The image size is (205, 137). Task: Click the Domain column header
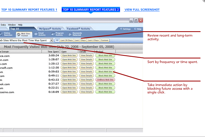click(x=21, y=52)
